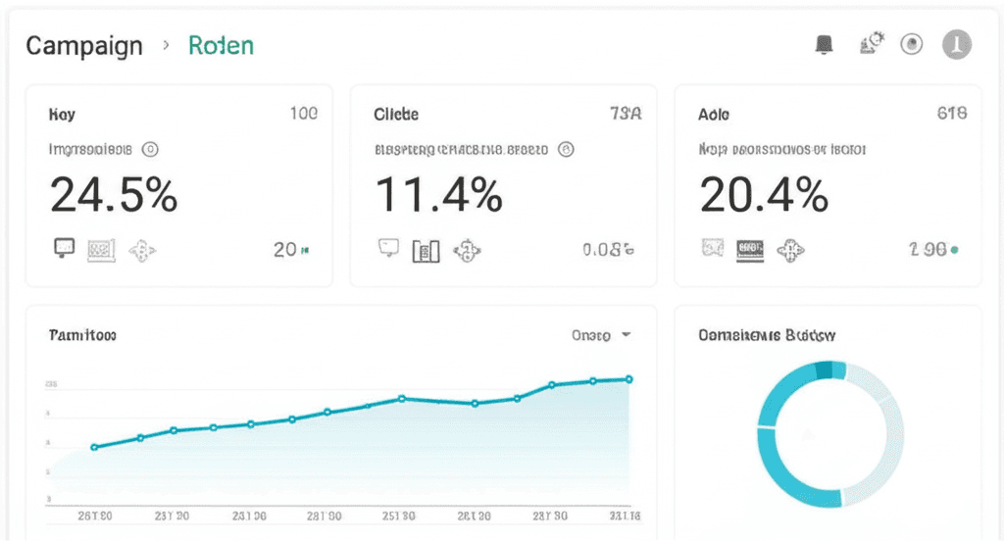Click the info icon in the 11.4% card

pos(566,149)
